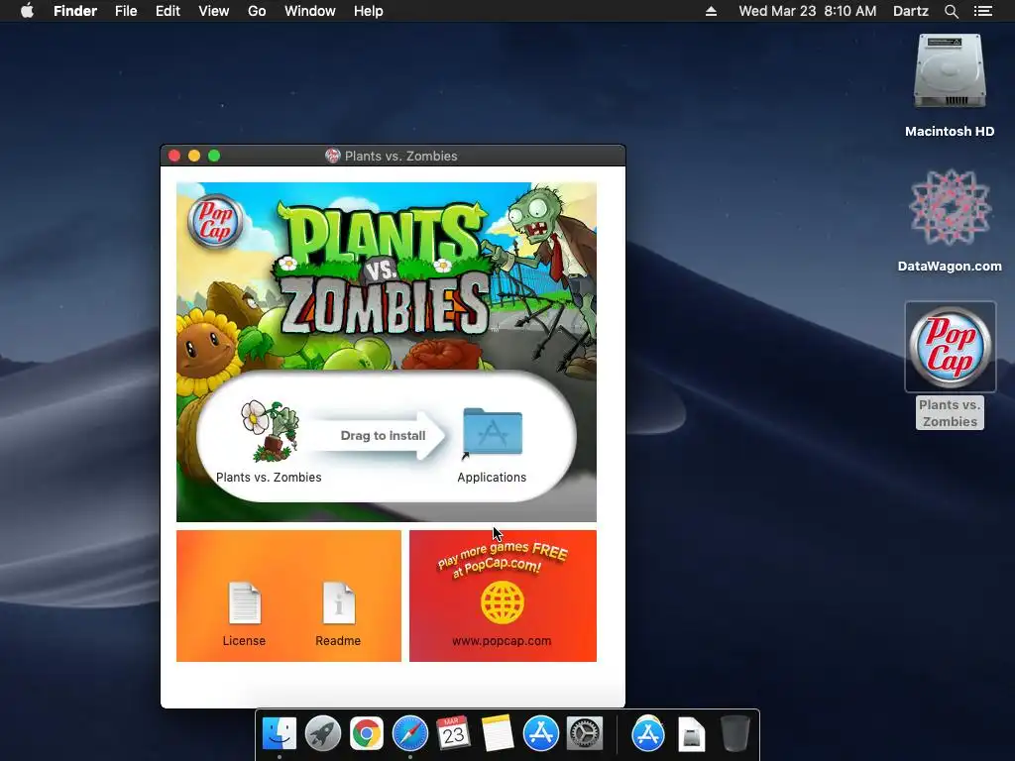
Task: Open Finder from the Dock
Action: coord(280,734)
